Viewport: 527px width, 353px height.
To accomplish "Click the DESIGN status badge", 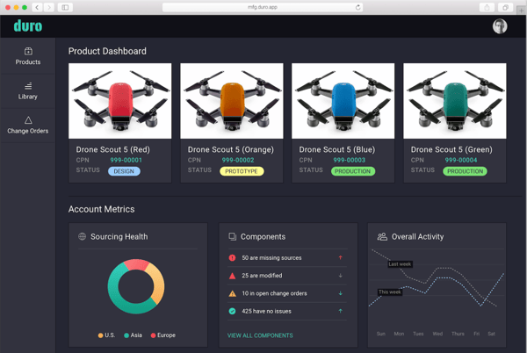I will click(x=124, y=171).
